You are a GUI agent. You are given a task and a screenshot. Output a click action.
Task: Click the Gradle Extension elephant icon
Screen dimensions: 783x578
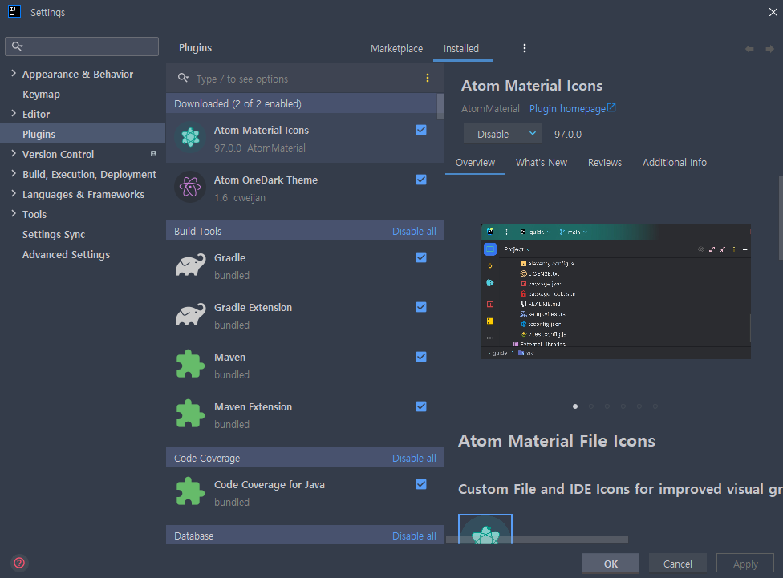190,315
